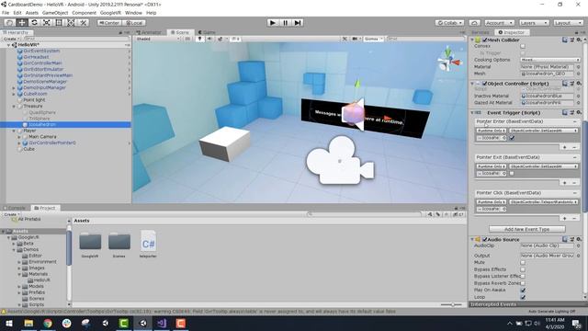The height and width of the screenshot is (331, 588).
Task: Open Shaded draw mode dropdown
Action: (158, 39)
